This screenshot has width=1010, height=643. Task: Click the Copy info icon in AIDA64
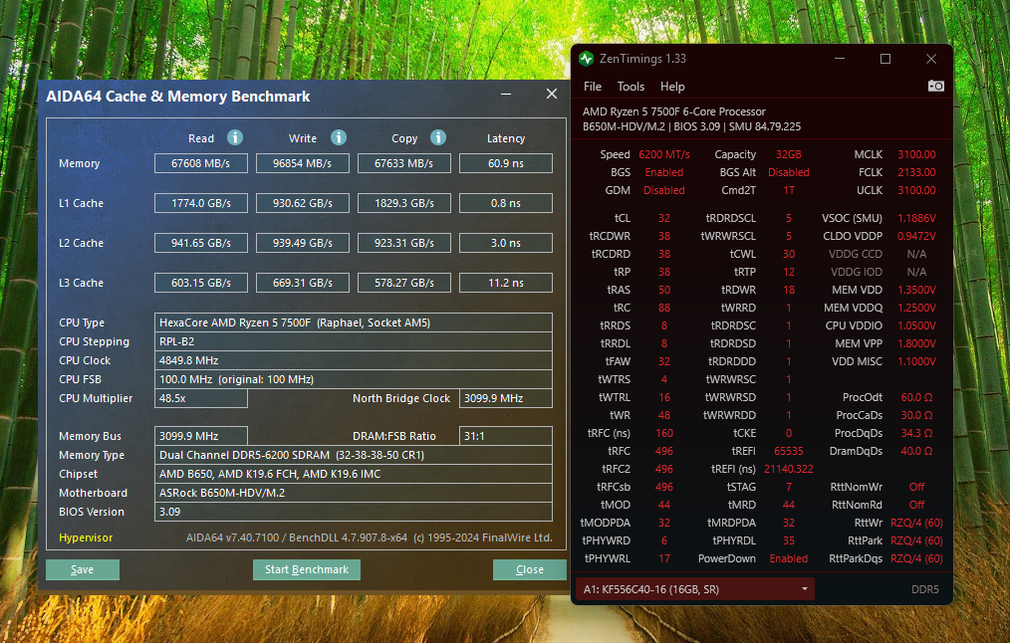click(x=438, y=137)
